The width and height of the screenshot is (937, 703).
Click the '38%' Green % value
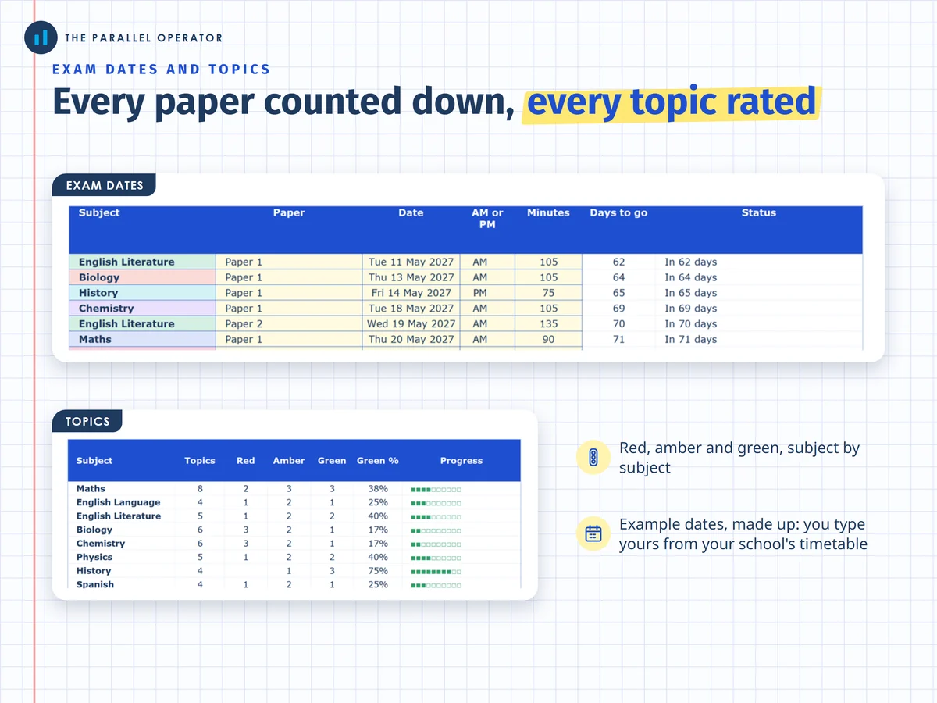coord(378,489)
